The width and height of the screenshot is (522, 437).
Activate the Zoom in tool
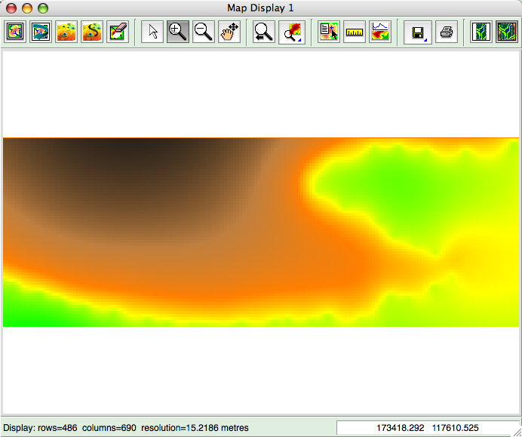point(178,32)
